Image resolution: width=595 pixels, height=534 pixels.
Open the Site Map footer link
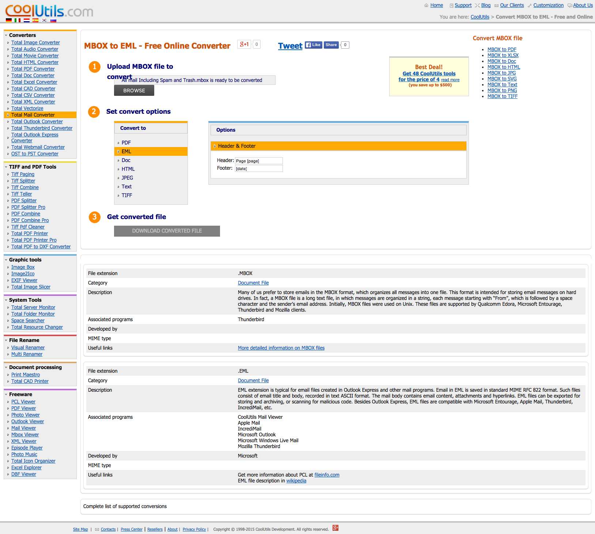tap(80, 529)
